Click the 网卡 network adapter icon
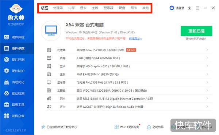Screen dimensions: 219x135 (x=49, y=99)
